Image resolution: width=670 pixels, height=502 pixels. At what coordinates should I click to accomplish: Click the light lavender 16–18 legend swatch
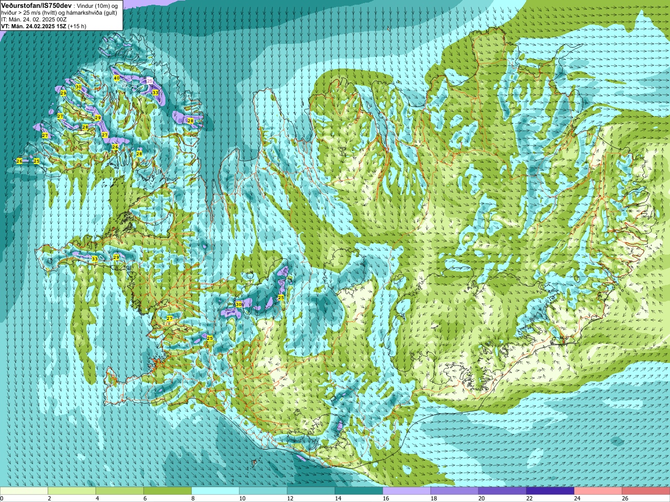(407, 490)
